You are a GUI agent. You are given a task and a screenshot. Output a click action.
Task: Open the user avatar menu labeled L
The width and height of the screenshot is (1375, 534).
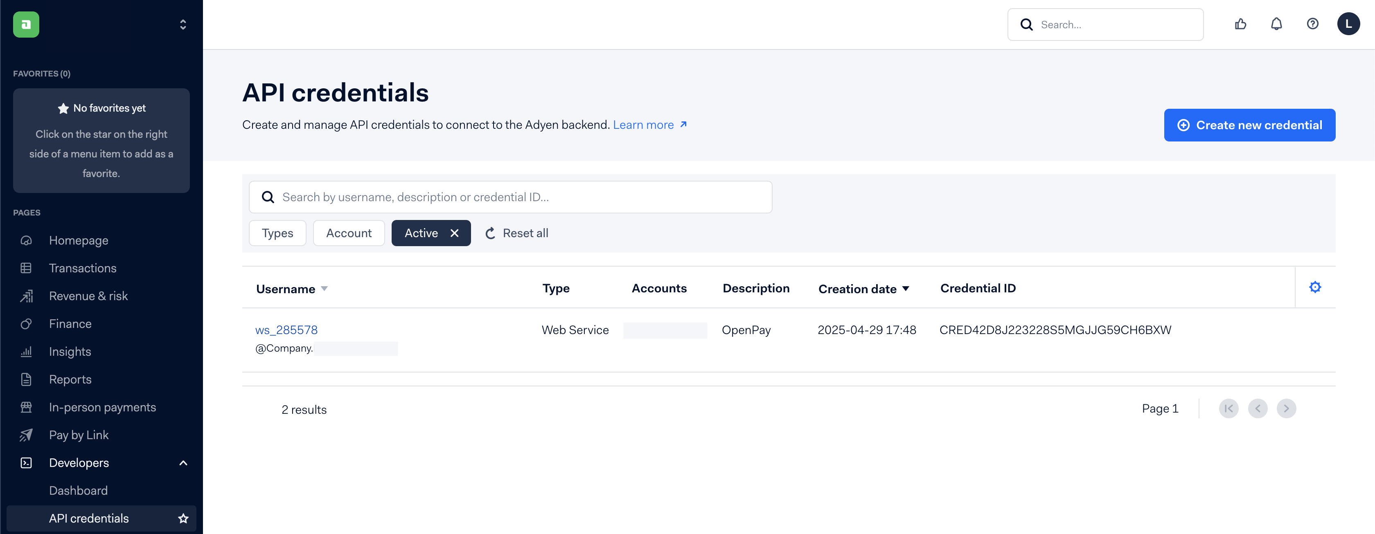[1348, 24]
